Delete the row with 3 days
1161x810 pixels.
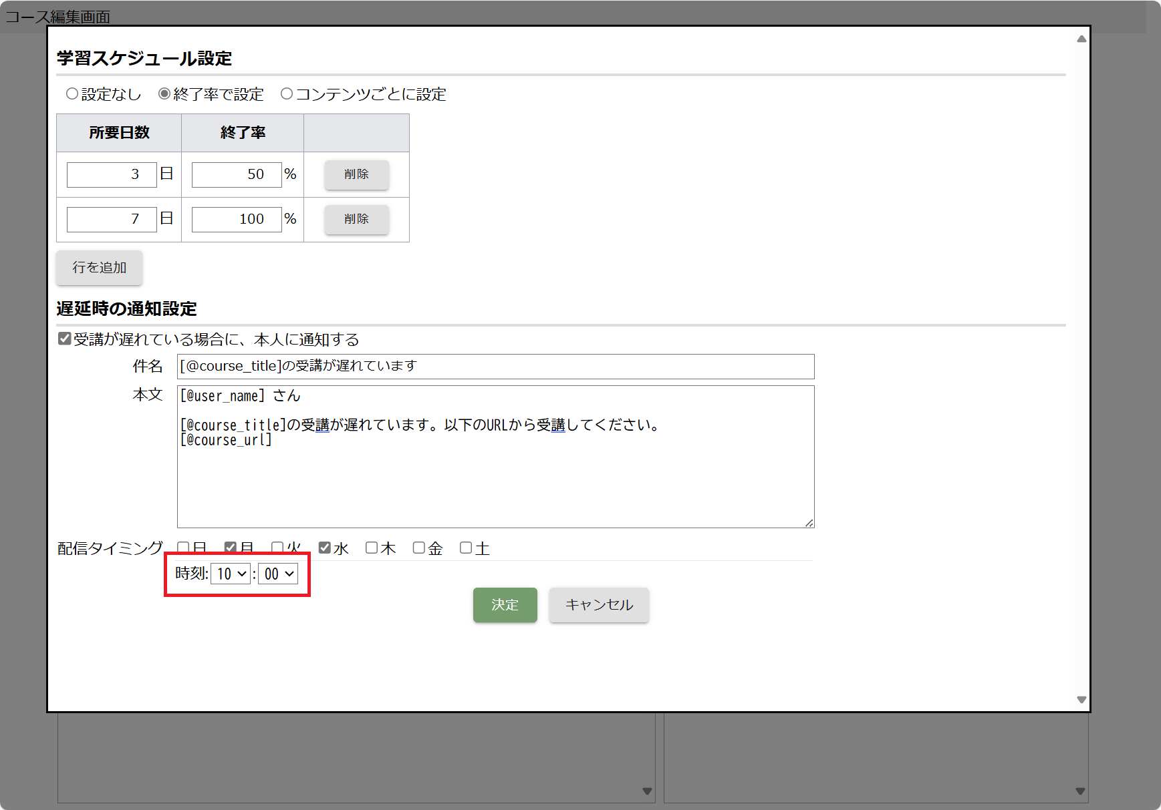[357, 174]
